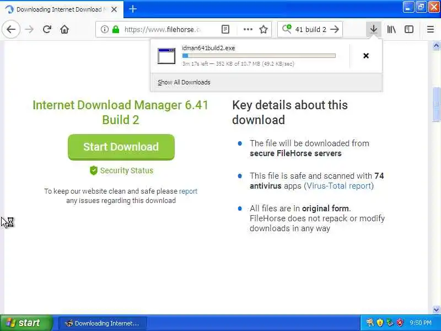Click scrollbar down arrow
The width and height of the screenshot is (441, 331).
point(436,309)
